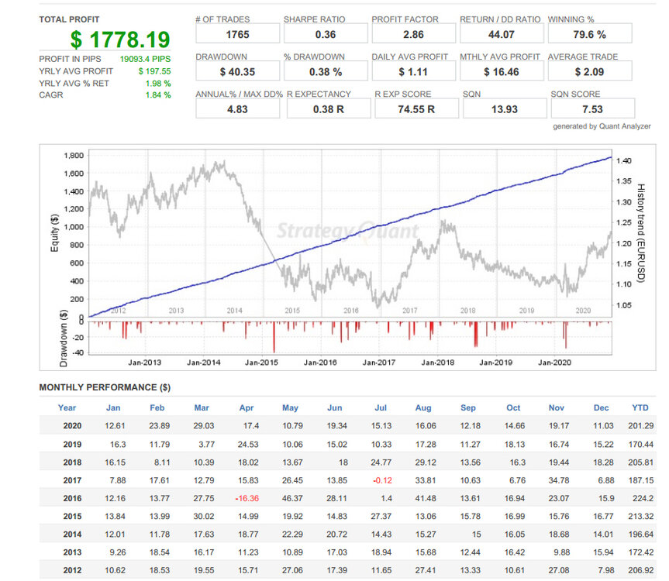Select the Mthly Avg Profit value $ 16.46
This screenshot has width=669, height=581.
click(502, 72)
